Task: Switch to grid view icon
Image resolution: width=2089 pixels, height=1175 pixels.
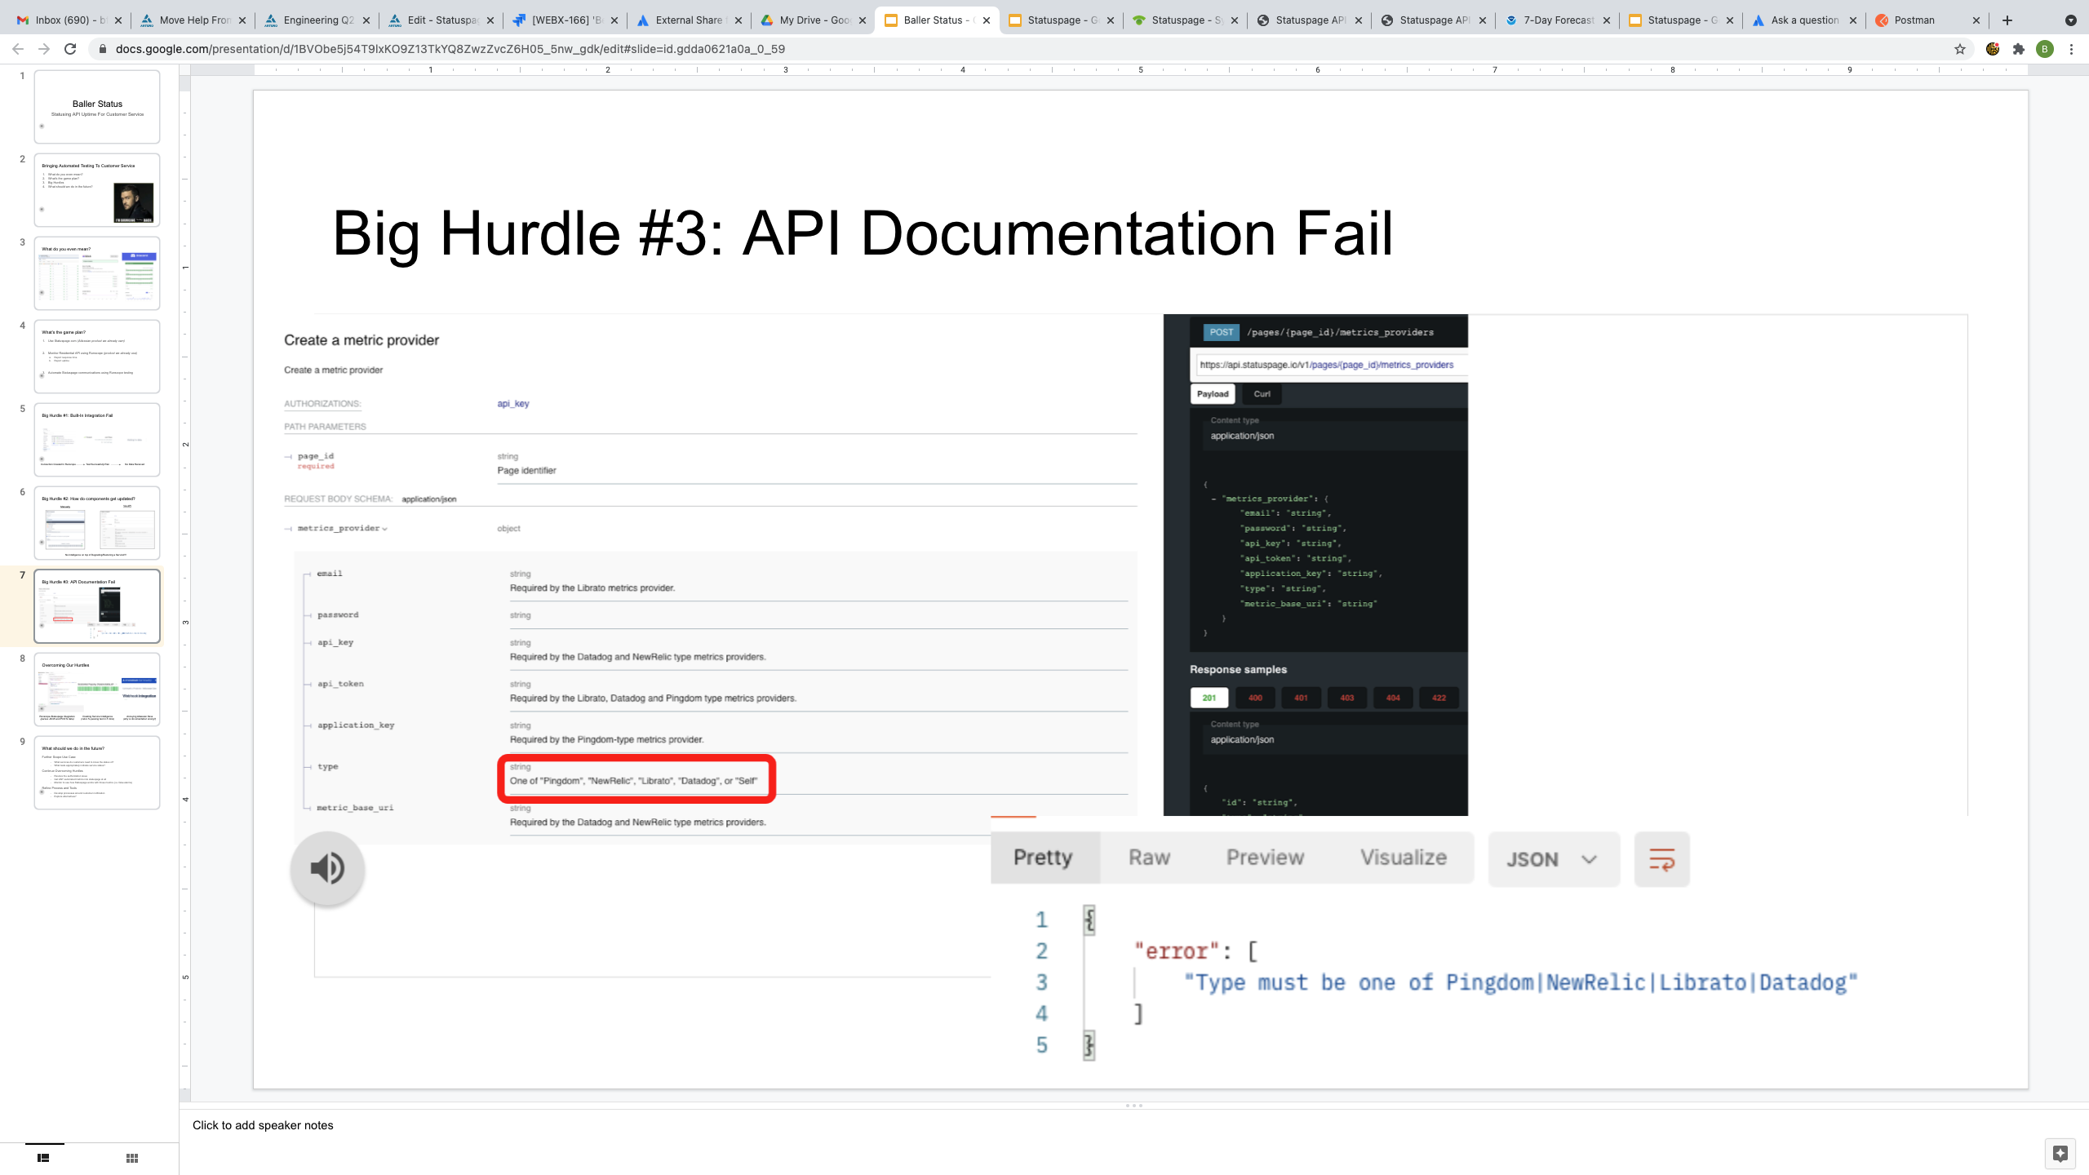Action: pyautogui.click(x=132, y=1158)
